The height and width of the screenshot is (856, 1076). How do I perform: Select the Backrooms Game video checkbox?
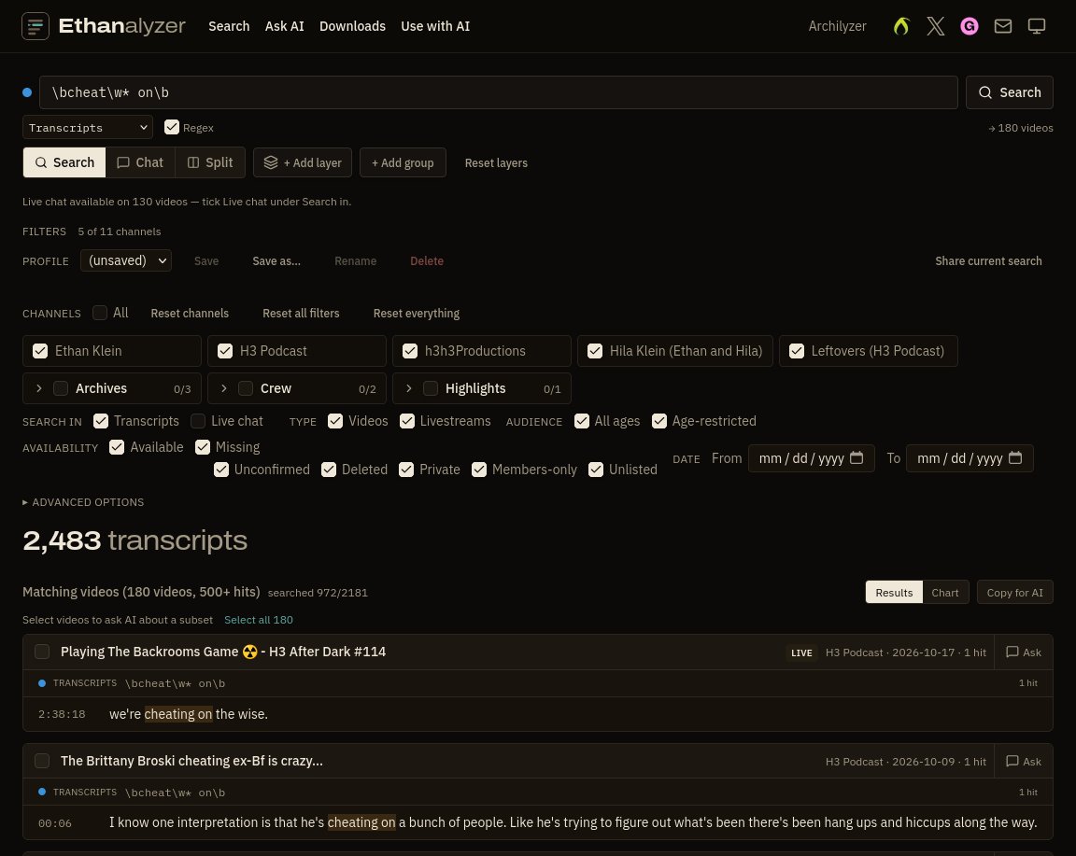43,652
